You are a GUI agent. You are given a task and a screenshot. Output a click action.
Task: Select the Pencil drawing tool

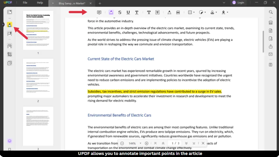point(169,12)
